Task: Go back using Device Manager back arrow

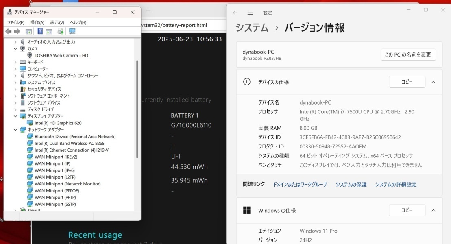Action: tap(9, 31)
